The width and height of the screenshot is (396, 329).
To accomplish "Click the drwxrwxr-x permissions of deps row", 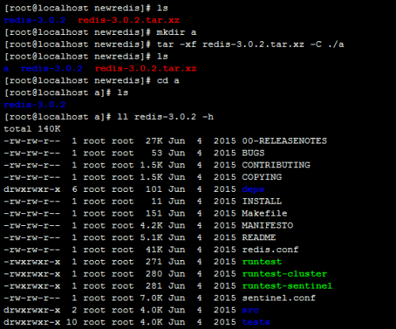I will point(32,189).
